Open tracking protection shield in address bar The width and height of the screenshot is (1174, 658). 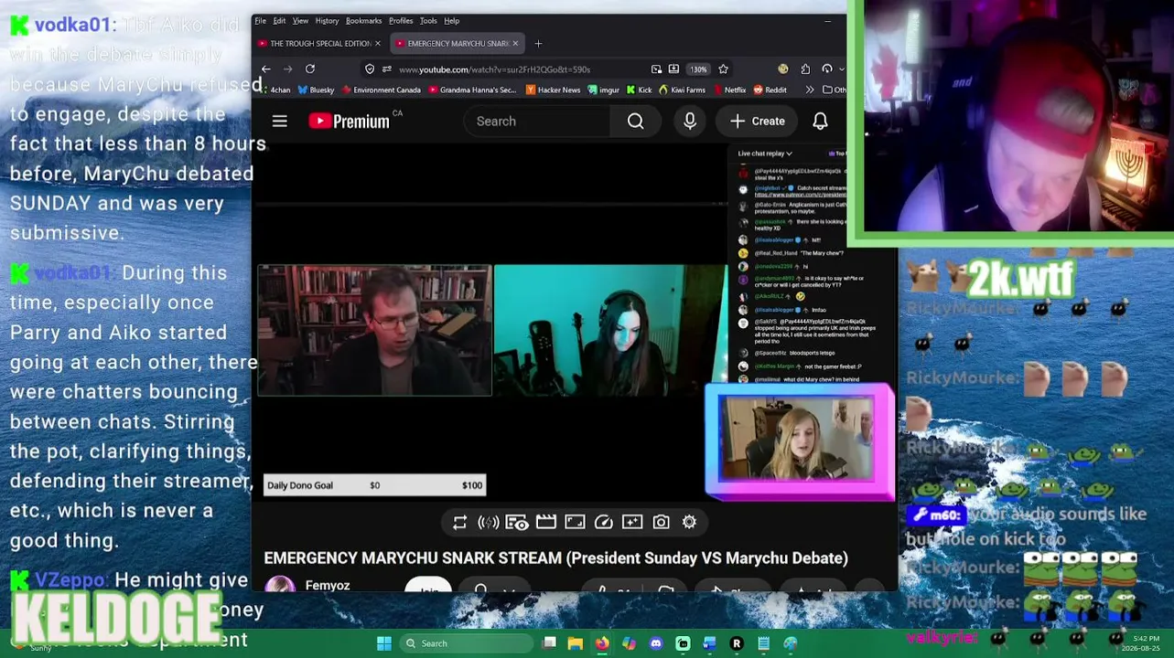pos(370,69)
